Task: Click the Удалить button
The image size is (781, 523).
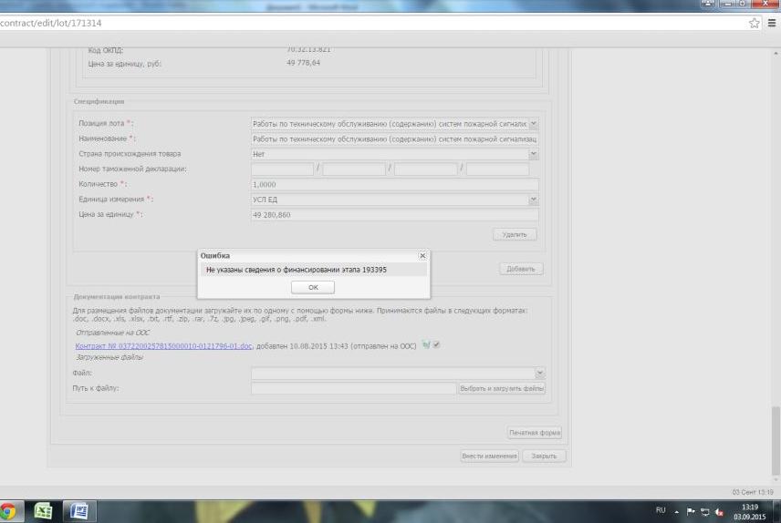Action: coord(515,234)
